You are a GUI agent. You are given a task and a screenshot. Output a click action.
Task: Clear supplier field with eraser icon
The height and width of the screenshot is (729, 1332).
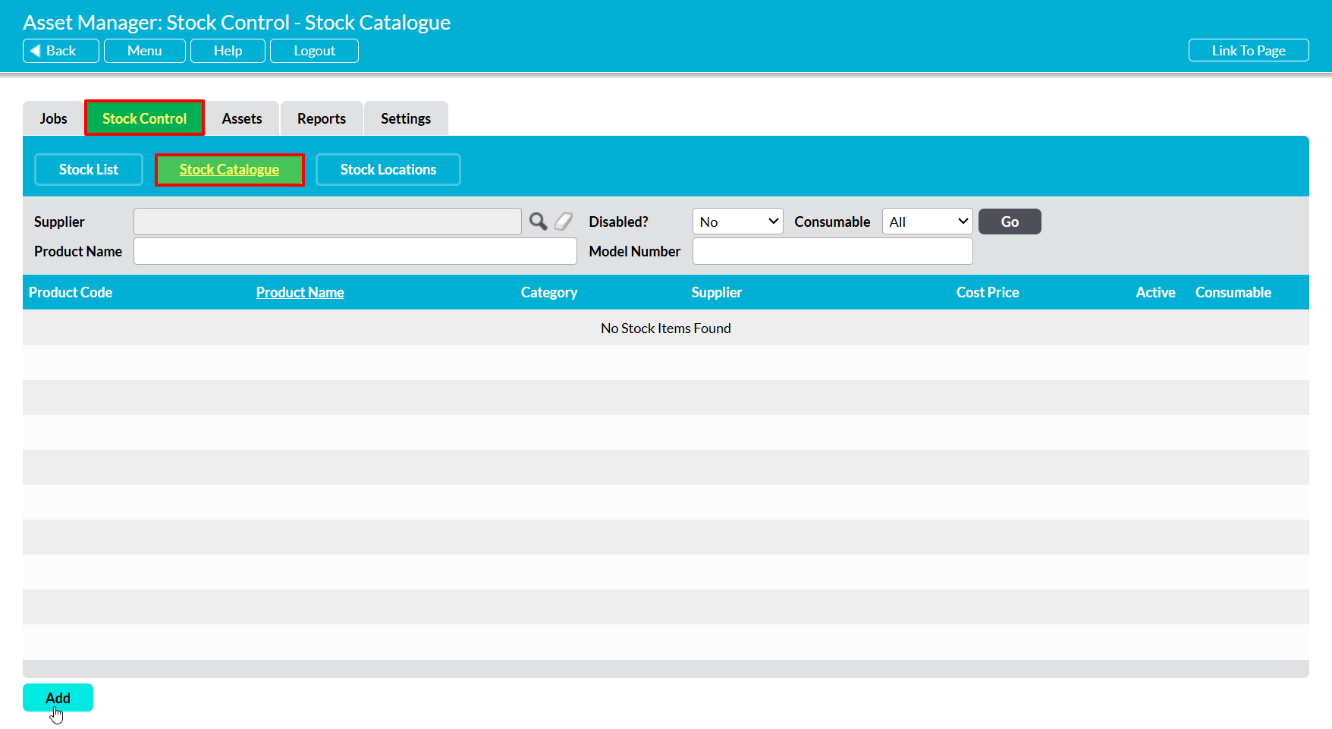(x=564, y=222)
